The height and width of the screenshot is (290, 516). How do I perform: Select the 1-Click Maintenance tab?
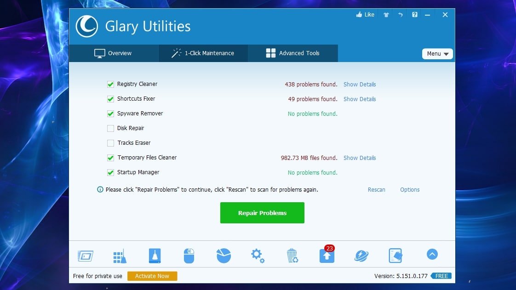coord(203,53)
